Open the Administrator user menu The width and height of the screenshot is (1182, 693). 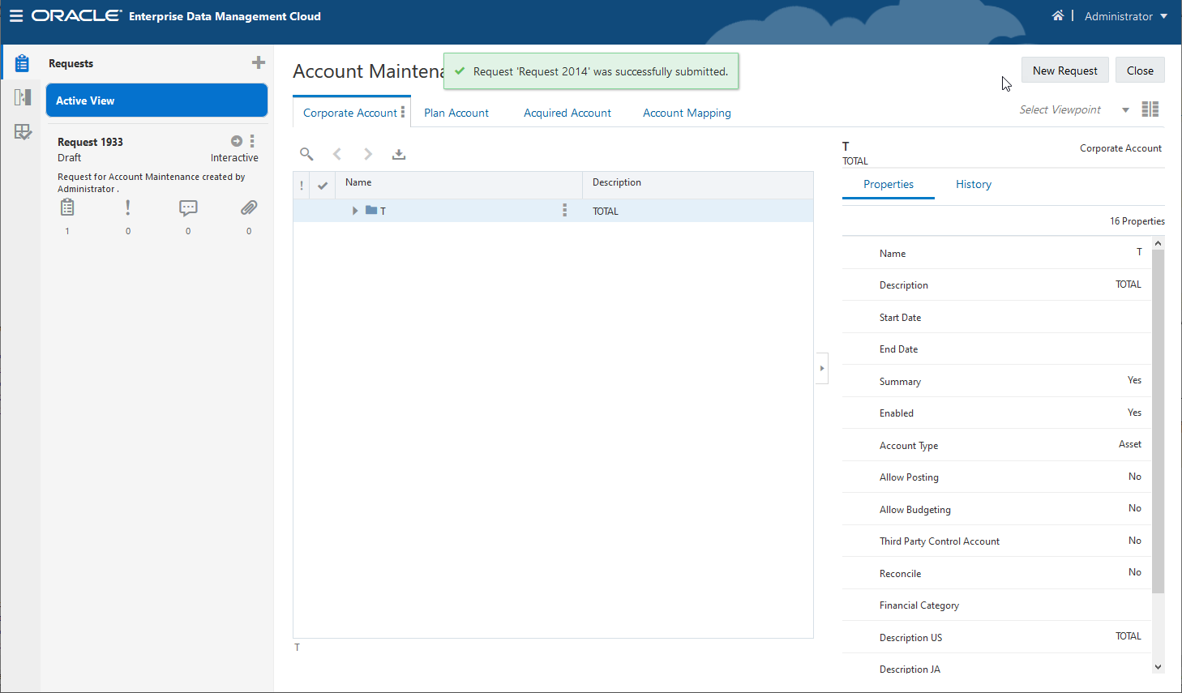click(1126, 15)
